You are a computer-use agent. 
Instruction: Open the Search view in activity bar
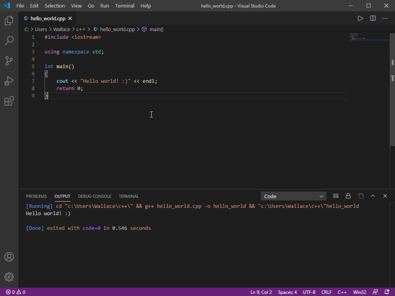click(x=9, y=40)
